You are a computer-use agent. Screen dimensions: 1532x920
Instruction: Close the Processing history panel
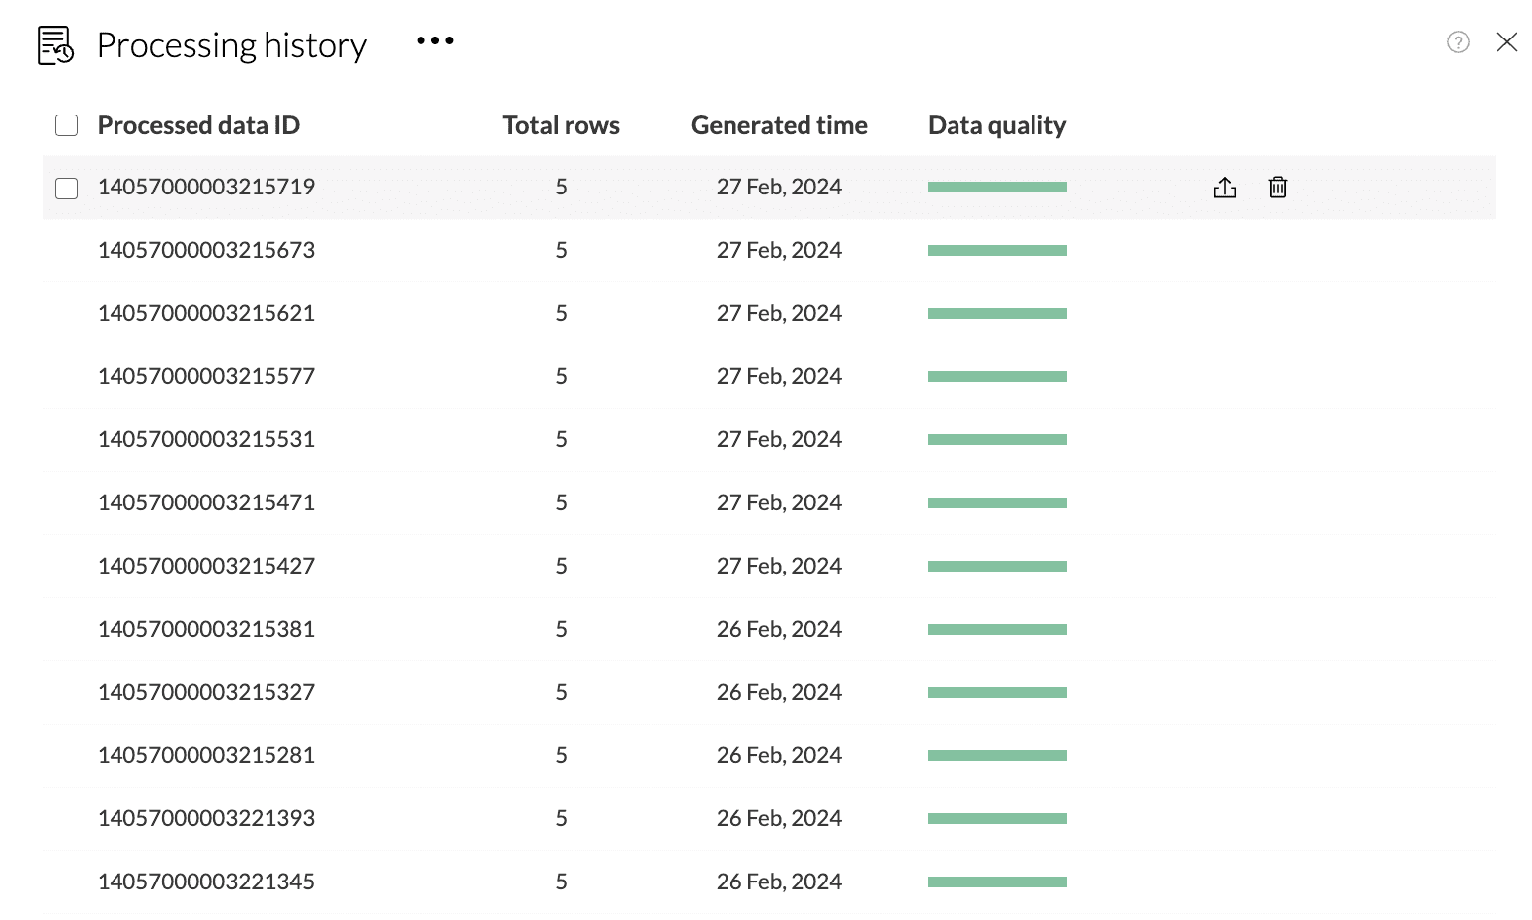point(1506,42)
